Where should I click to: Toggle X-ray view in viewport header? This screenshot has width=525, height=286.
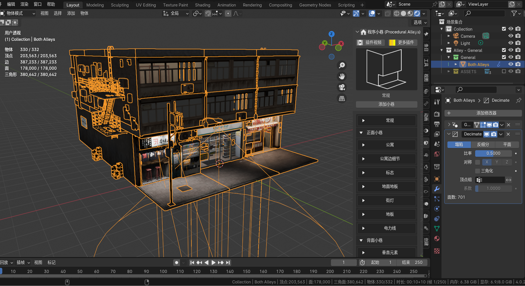(x=388, y=13)
